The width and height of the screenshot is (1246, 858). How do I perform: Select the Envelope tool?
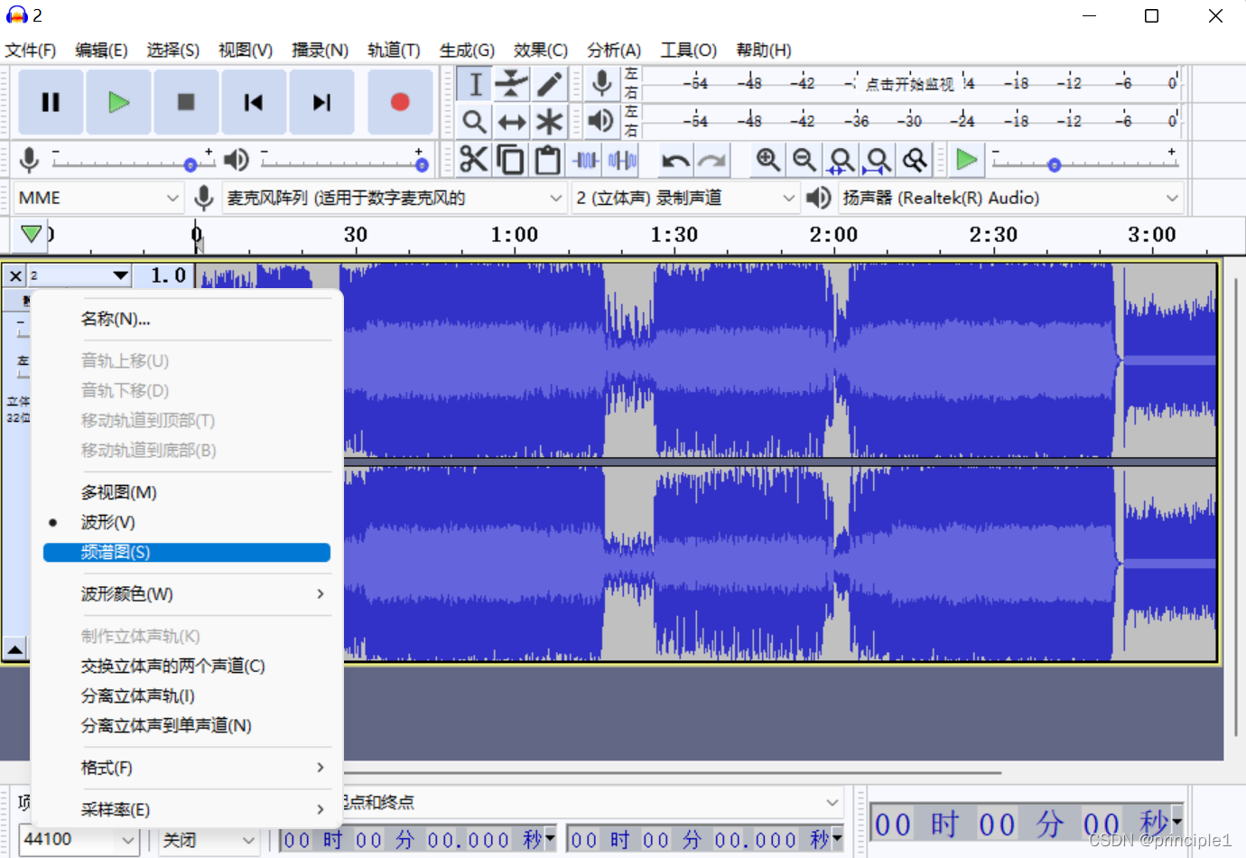[x=512, y=84]
